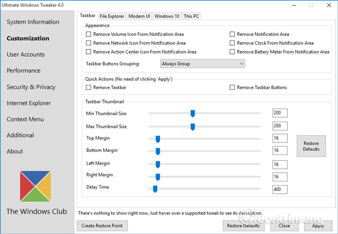Click The Windows Club logo icon
This screenshot has width=338, height=234.
(36, 185)
